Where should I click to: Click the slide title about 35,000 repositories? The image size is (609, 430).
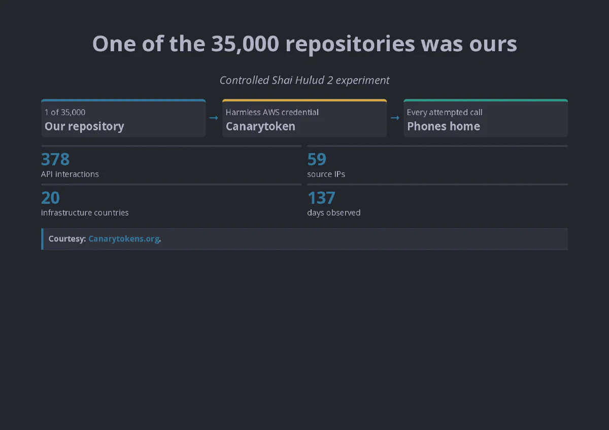click(304, 44)
